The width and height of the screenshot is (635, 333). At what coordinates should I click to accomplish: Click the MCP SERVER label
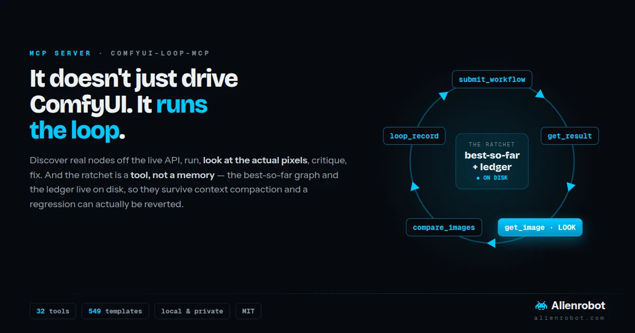(60, 53)
